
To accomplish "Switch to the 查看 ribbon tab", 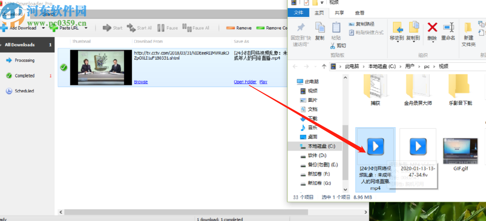I will pos(360,13).
